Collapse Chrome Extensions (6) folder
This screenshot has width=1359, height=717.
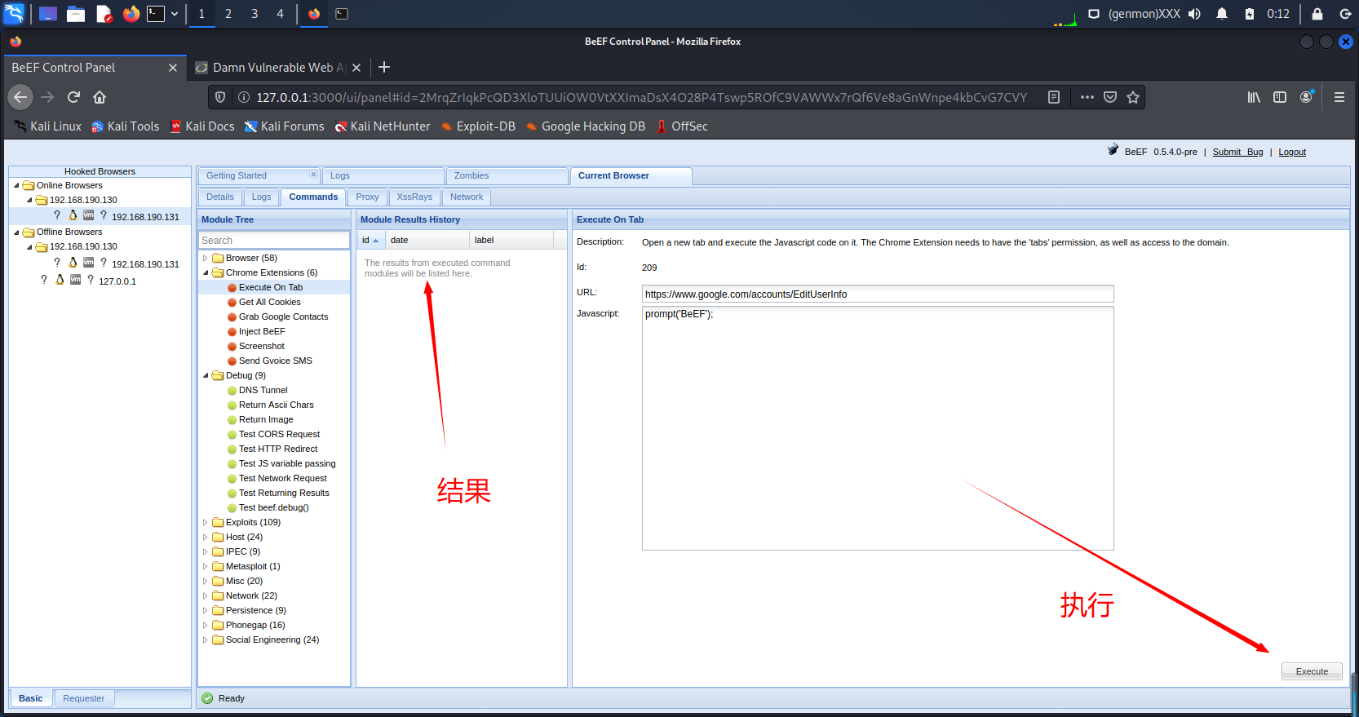coord(206,272)
